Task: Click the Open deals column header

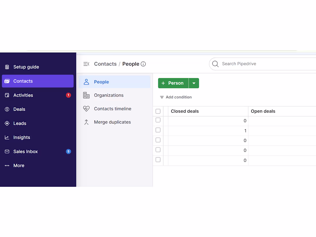Action: click(x=282, y=111)
